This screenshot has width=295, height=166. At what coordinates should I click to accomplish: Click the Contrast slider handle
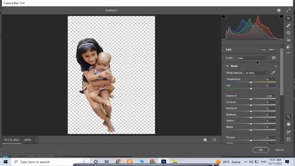click(x=251, y=105)
